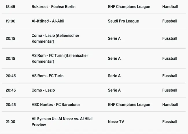This screenshot has width=188, height=134.
Task: Click Serie A in the 20:15 Como row
Action: click(114, 38)
